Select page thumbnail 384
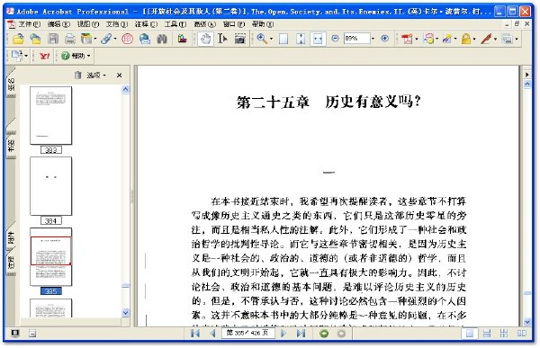The height and width of the screenshot is (348, 540). coord(51,186)
